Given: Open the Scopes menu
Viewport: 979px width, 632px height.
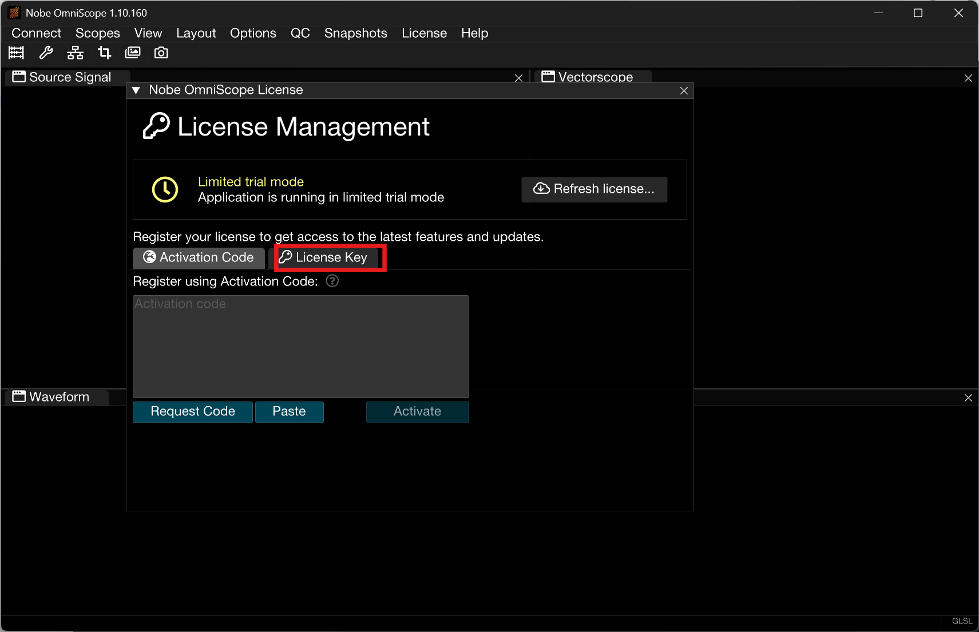Looking at the screenshot, I should point(98,33).
